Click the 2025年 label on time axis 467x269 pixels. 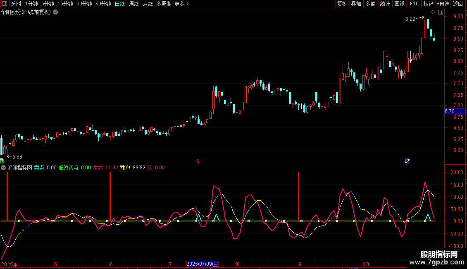point(9,264)
